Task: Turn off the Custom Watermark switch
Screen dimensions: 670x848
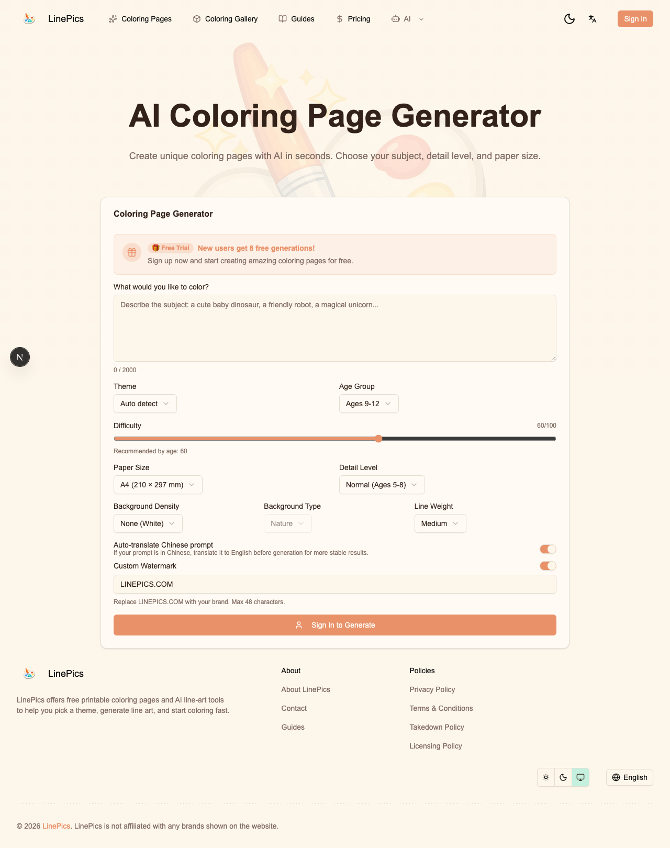Action: tap(548, 566)
